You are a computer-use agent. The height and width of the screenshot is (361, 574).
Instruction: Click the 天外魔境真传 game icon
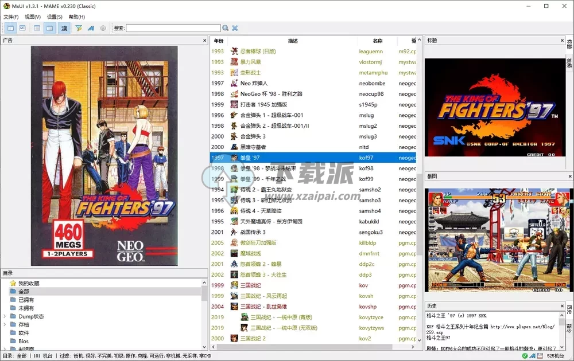[x=234, y=221]
